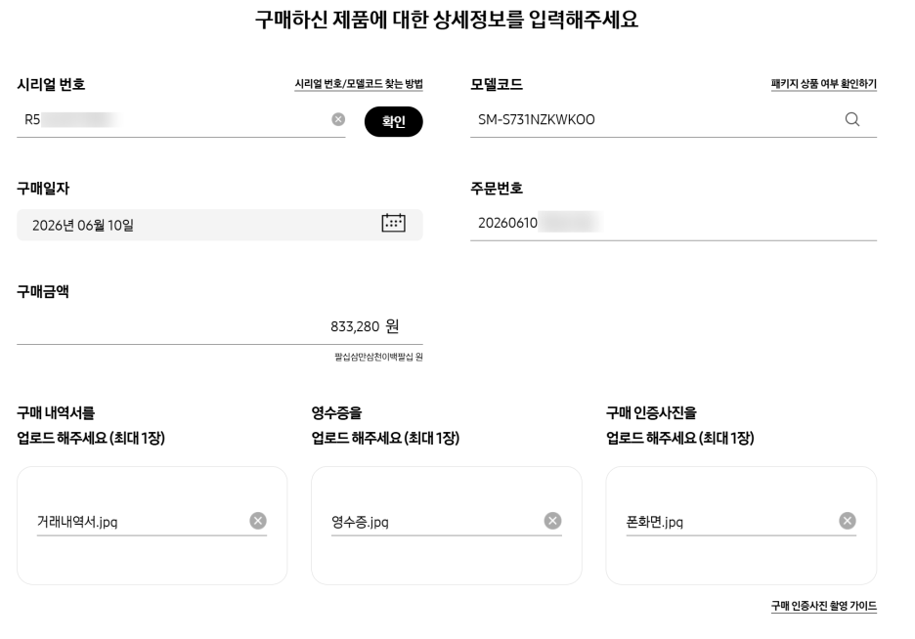Open the 패키지 상품 여부 확인하기 link
The height and width of the screenshot is (639, 915).
tap(823, 84)
